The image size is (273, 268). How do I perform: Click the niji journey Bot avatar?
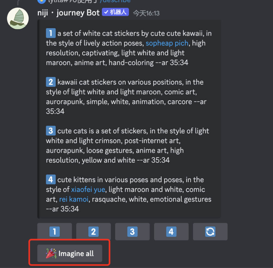pos(17,18)
